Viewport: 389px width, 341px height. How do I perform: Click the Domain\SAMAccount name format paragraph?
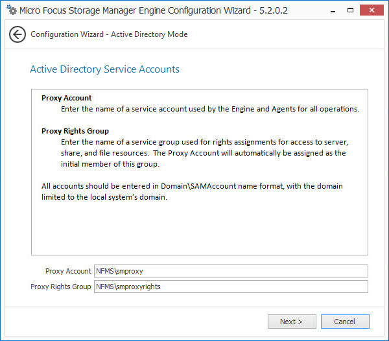192,191
